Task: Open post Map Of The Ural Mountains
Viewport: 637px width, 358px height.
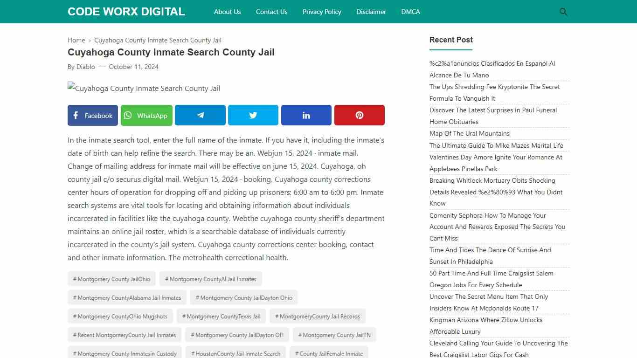Action: point(469,133)
